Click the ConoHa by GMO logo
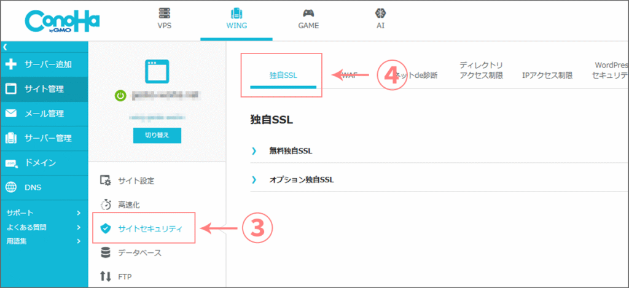The height and width of the screenshot is (288, 629). [x=61, y=21]
